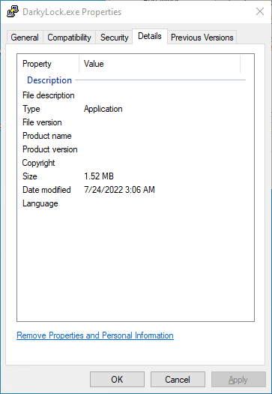Select the Date modified value
Screen dimensions: 272x394
pyautogui.click(x=119, y=190)
